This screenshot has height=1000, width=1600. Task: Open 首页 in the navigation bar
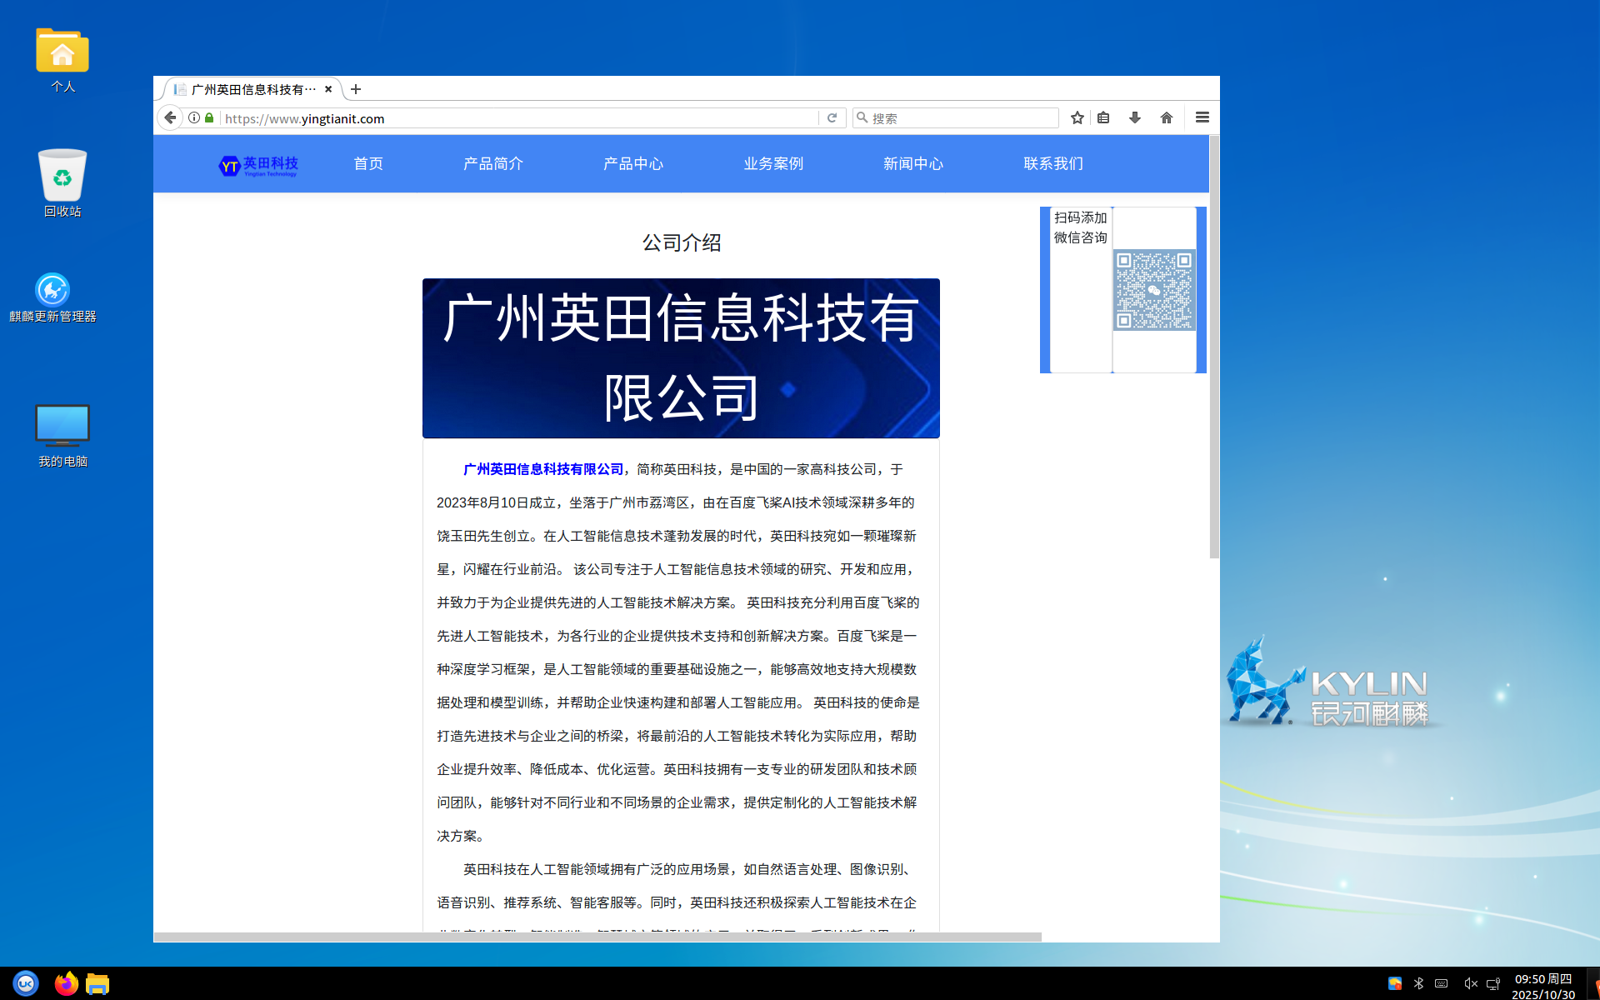pyautogui.click(x=368, y=163)
